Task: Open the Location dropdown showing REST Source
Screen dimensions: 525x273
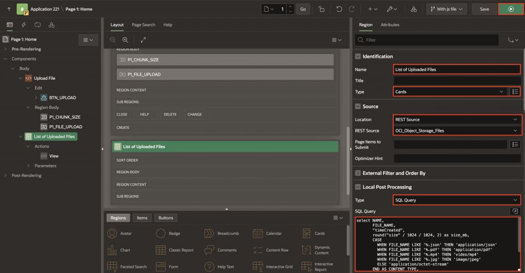Action: (456, 120)
